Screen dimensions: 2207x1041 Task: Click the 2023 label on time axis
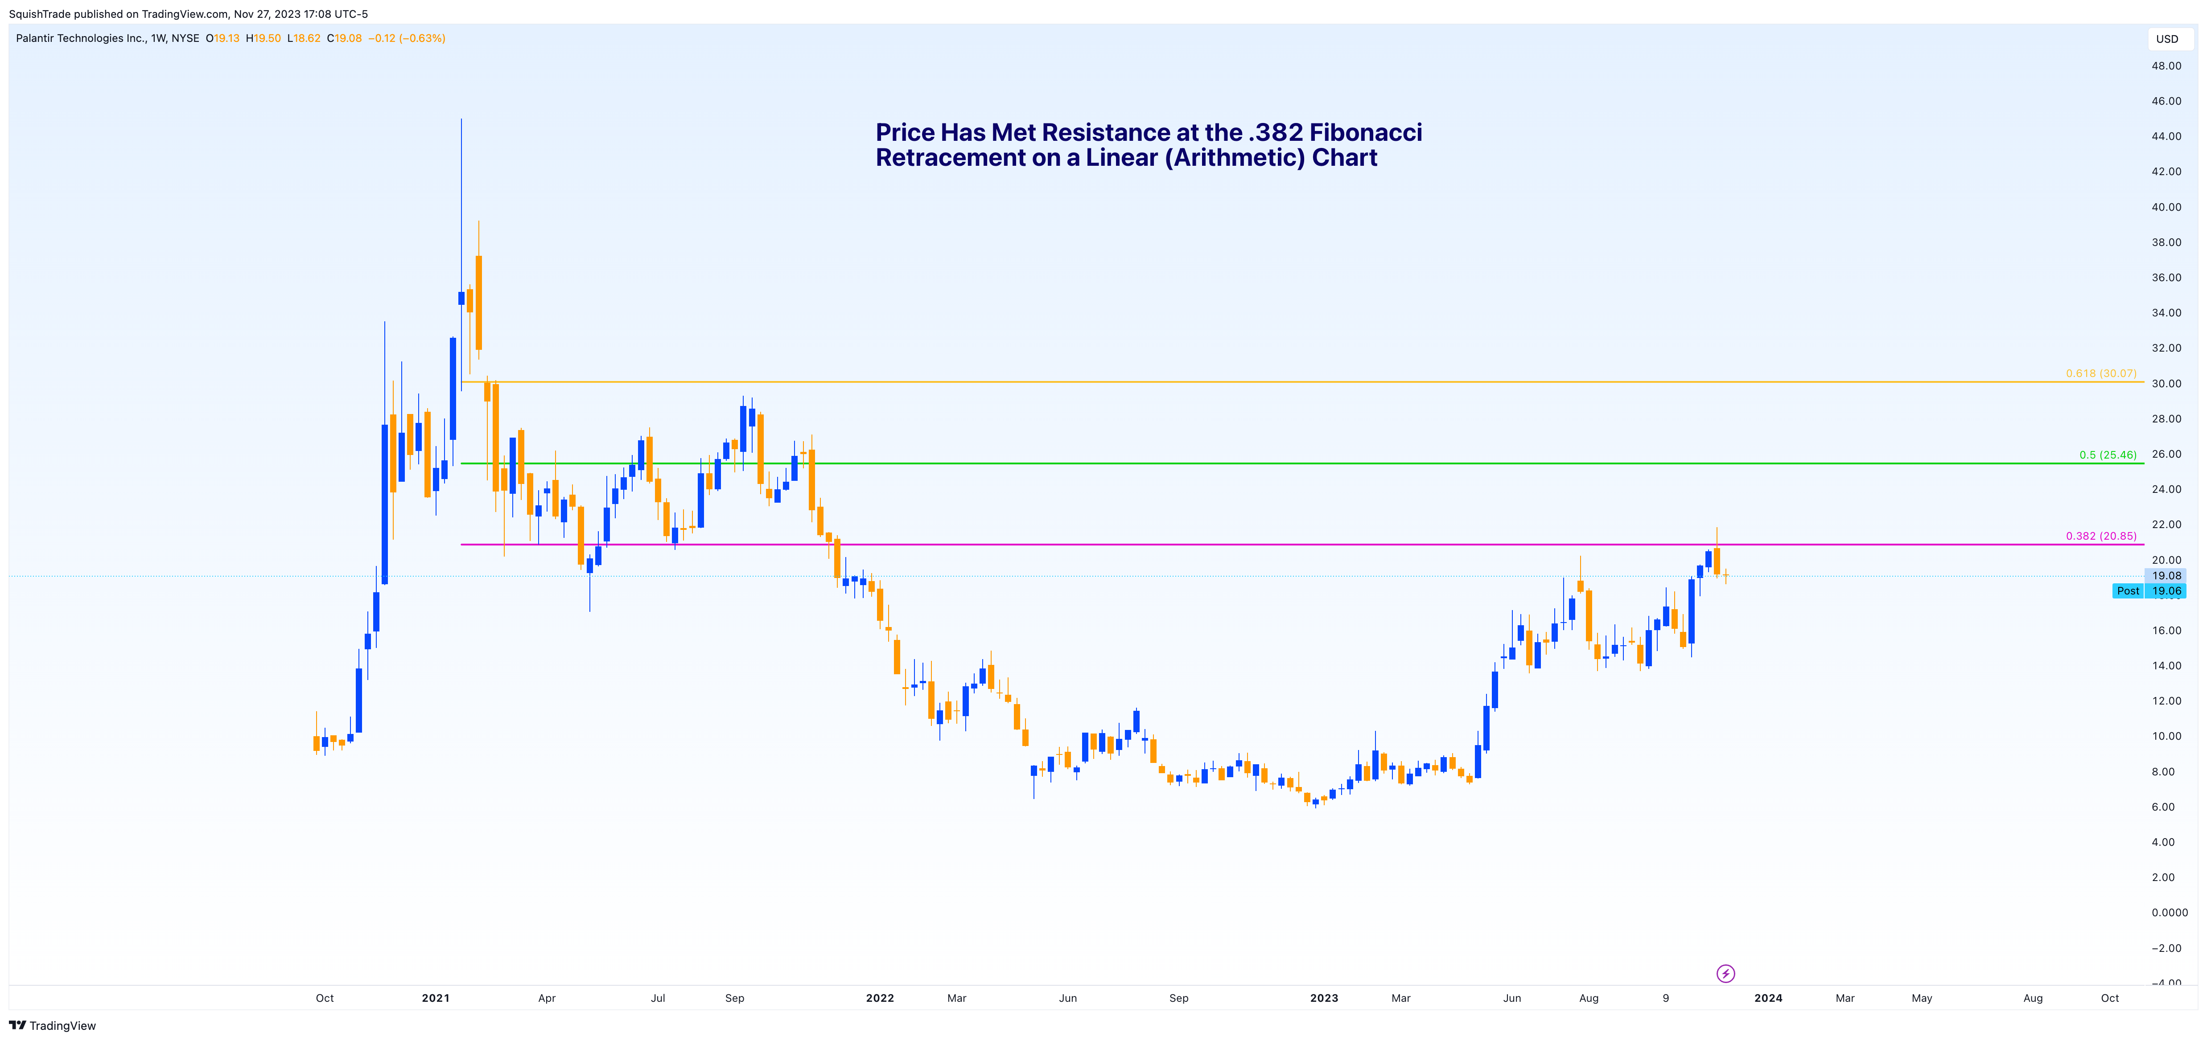click(x=1324, y=998)
